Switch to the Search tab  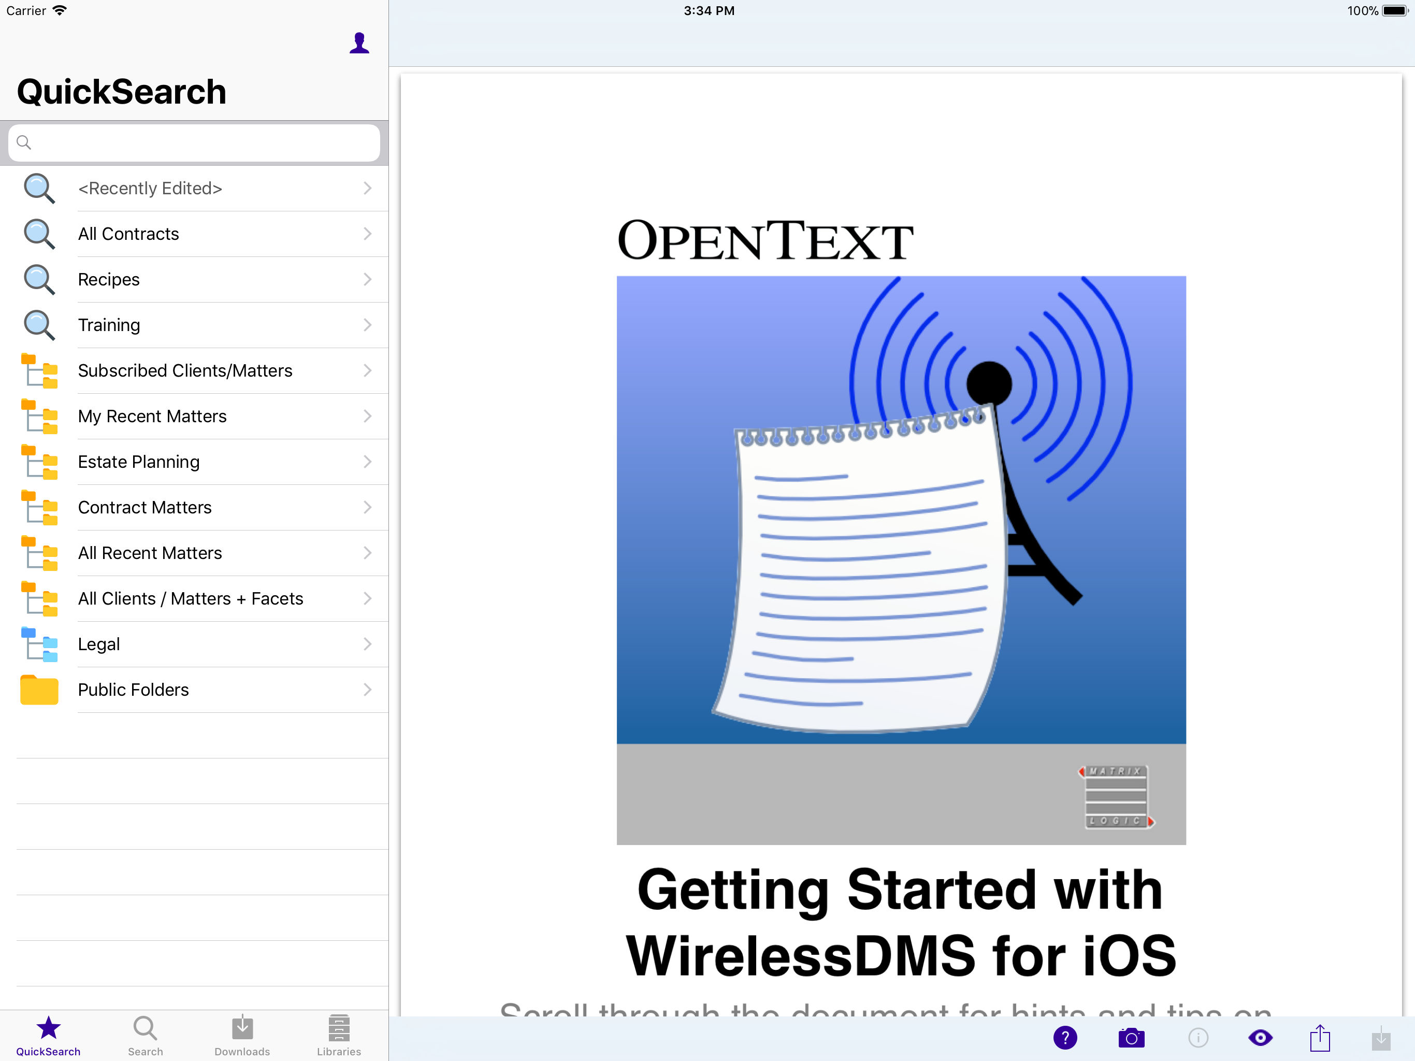click(145, 1036)
